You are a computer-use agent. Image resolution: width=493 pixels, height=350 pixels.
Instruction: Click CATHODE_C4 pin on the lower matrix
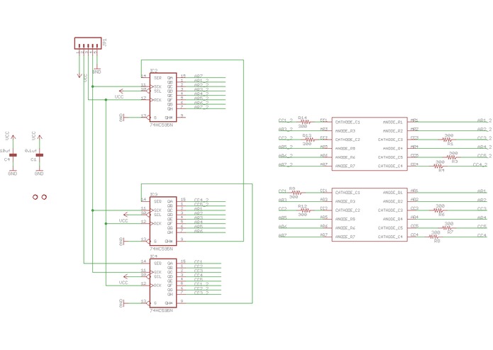click(x=390, y=237)
